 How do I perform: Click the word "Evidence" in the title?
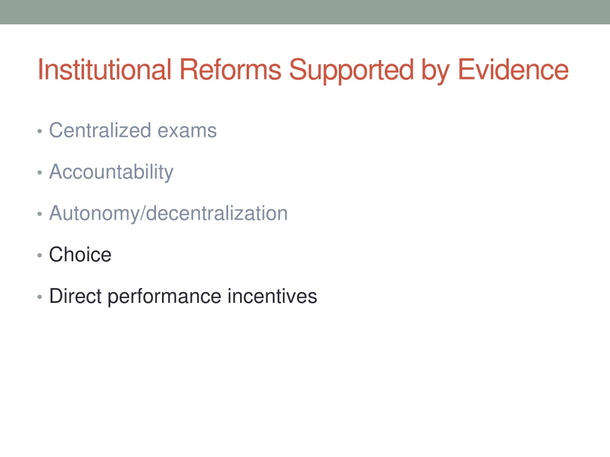point(513,70)
